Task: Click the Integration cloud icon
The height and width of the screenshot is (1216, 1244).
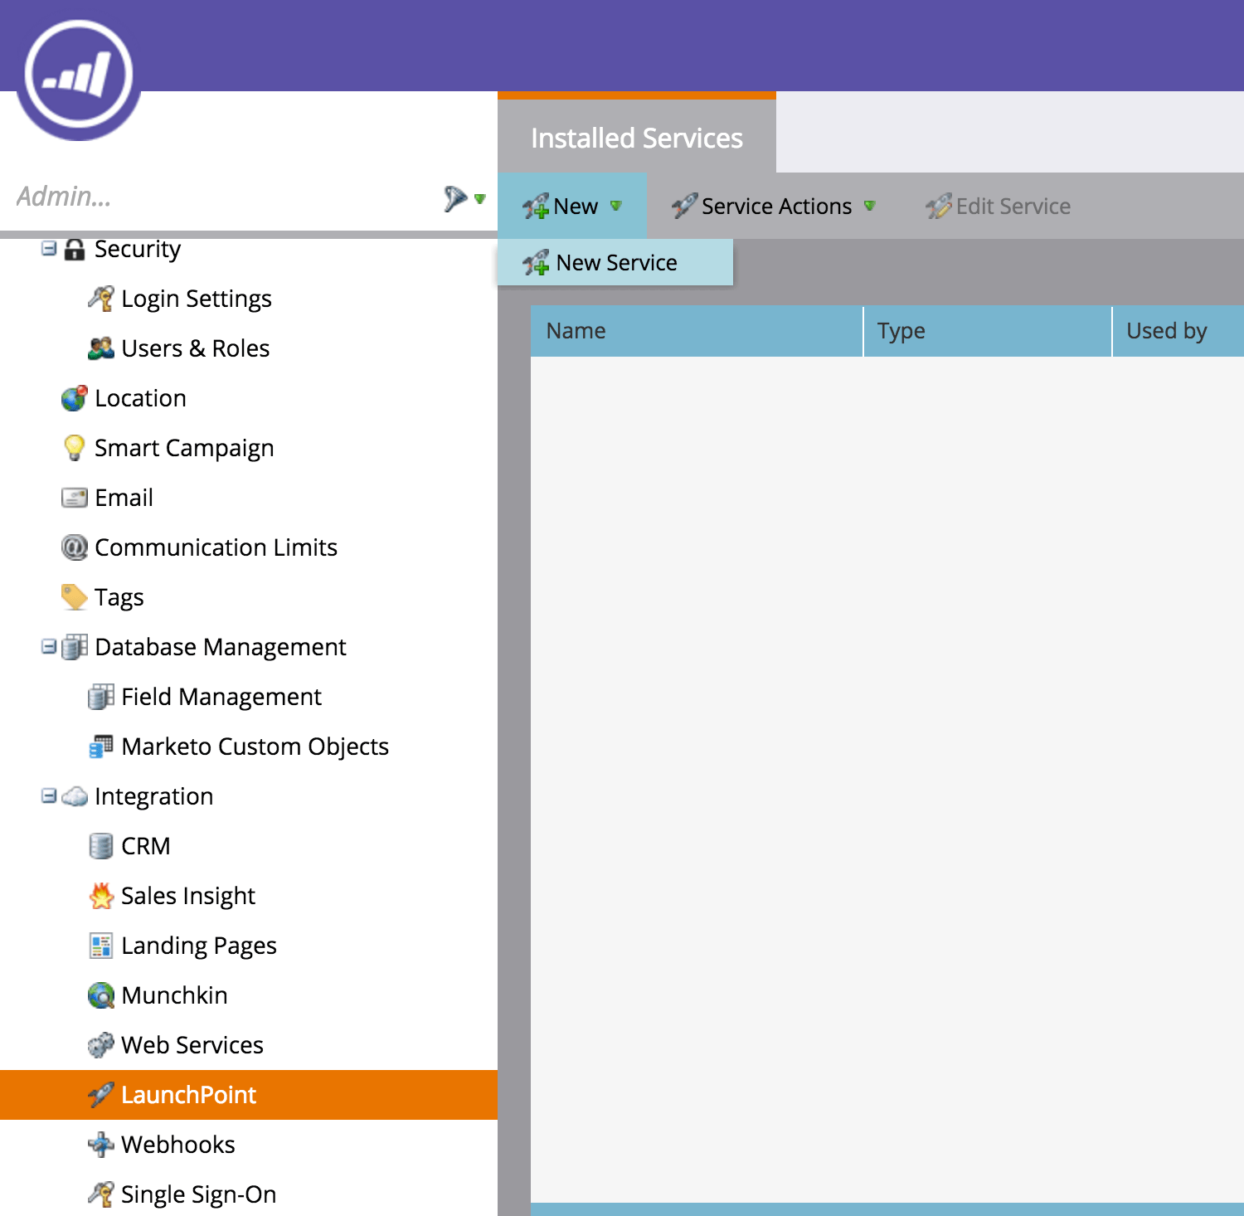Action: click(75, 796)
